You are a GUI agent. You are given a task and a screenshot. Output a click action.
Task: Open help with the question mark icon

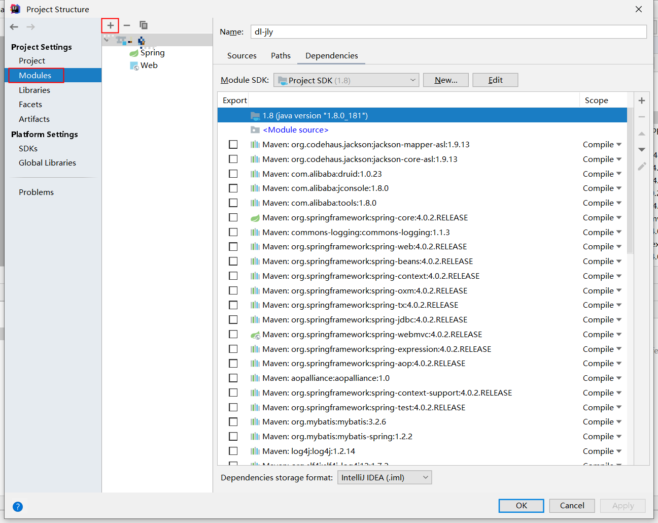tap(18, 506)
